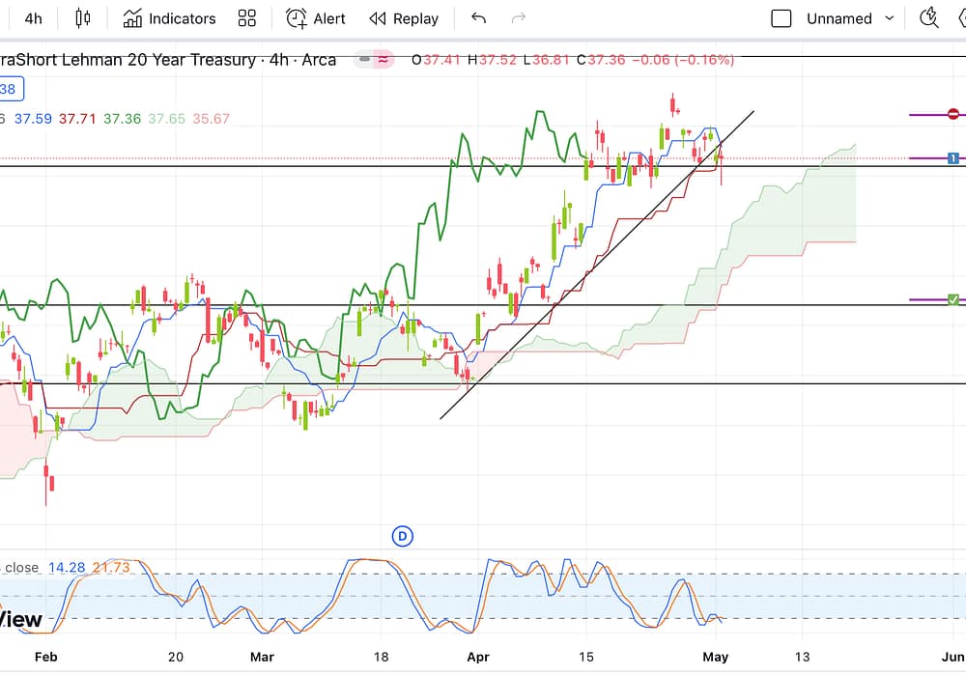Open the indicator templates grid icon
Screen dimensions: 966x676
247,18
